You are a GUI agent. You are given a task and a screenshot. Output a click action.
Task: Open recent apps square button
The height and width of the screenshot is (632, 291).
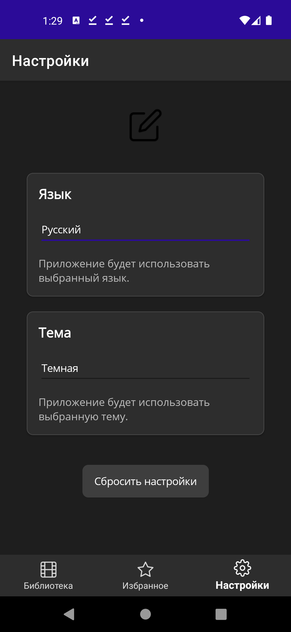[221, 614]
